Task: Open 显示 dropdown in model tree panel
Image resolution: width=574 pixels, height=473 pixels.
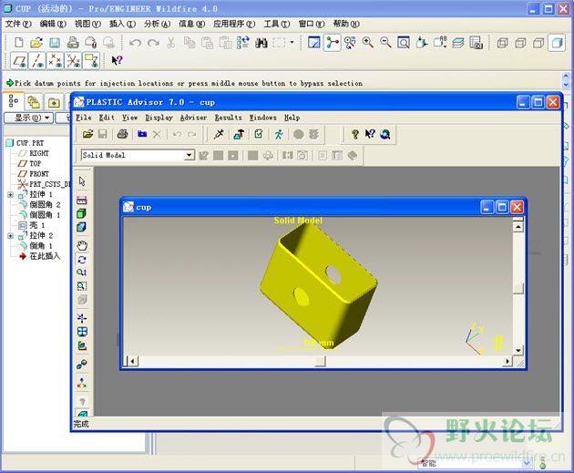Action: (x=28, y=118)
